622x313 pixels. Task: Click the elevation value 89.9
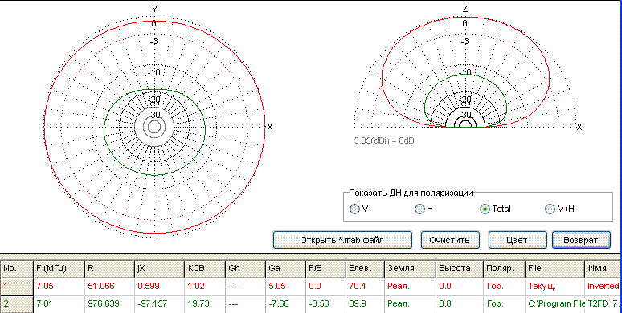click(x=365, y=304)
